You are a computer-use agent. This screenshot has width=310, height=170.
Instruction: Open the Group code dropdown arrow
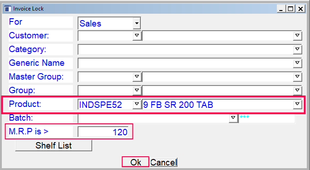click(x=137, y=90)
